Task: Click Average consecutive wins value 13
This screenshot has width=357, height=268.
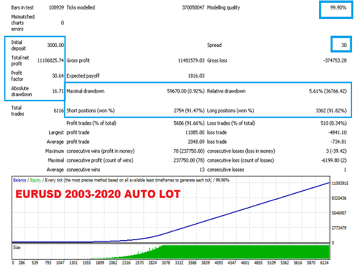Action: pos(202,170)
